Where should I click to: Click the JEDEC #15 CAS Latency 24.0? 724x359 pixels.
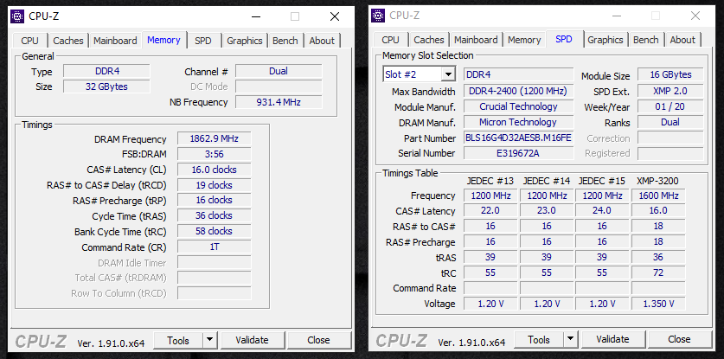(x=602, y=211)
